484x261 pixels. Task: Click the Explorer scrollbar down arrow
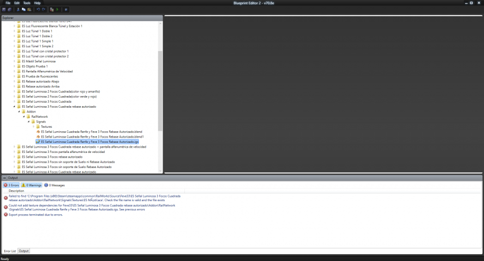[x=160, y=171]
